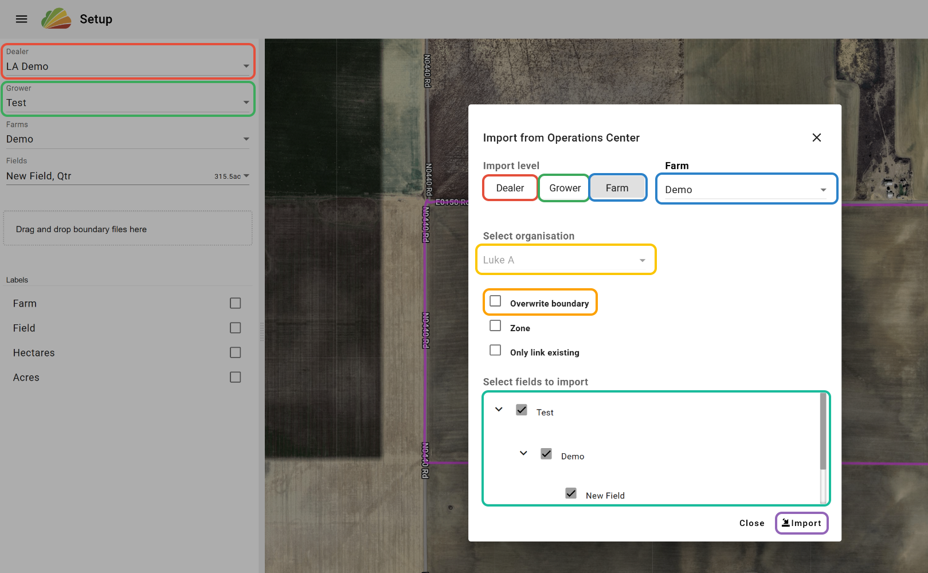Click the app logo beside Setup

(56, 19)
